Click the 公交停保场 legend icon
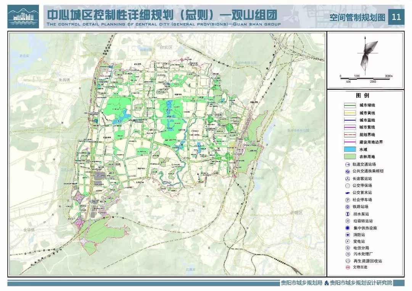Screen dimensions: 412x291 click(348, 186)
